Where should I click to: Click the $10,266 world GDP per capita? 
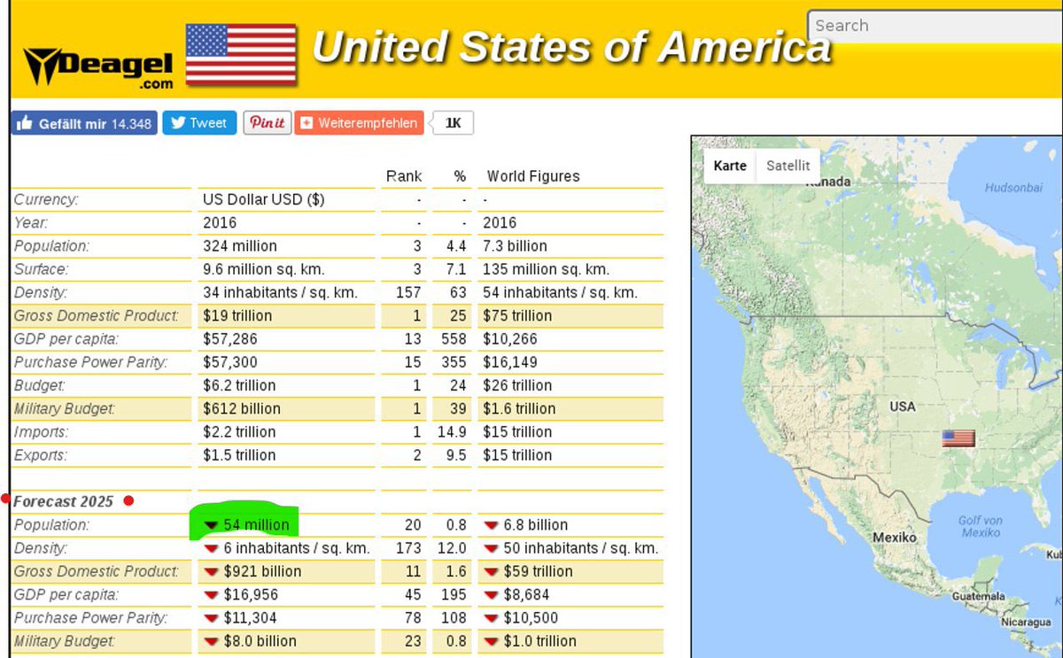click(x=510, y=338)
